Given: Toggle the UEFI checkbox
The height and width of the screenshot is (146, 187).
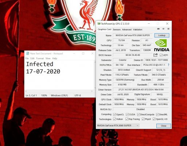Looking at the screenshot, I should pyautogui.click(x=161, y=55).
